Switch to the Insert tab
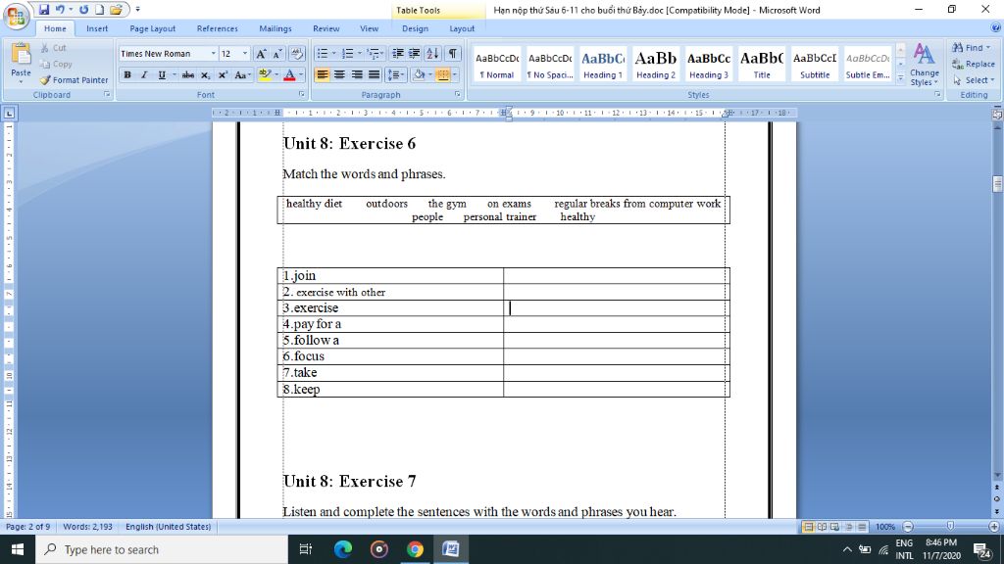Viewport: 1004px width, 564px height. (x=97, y=28)
